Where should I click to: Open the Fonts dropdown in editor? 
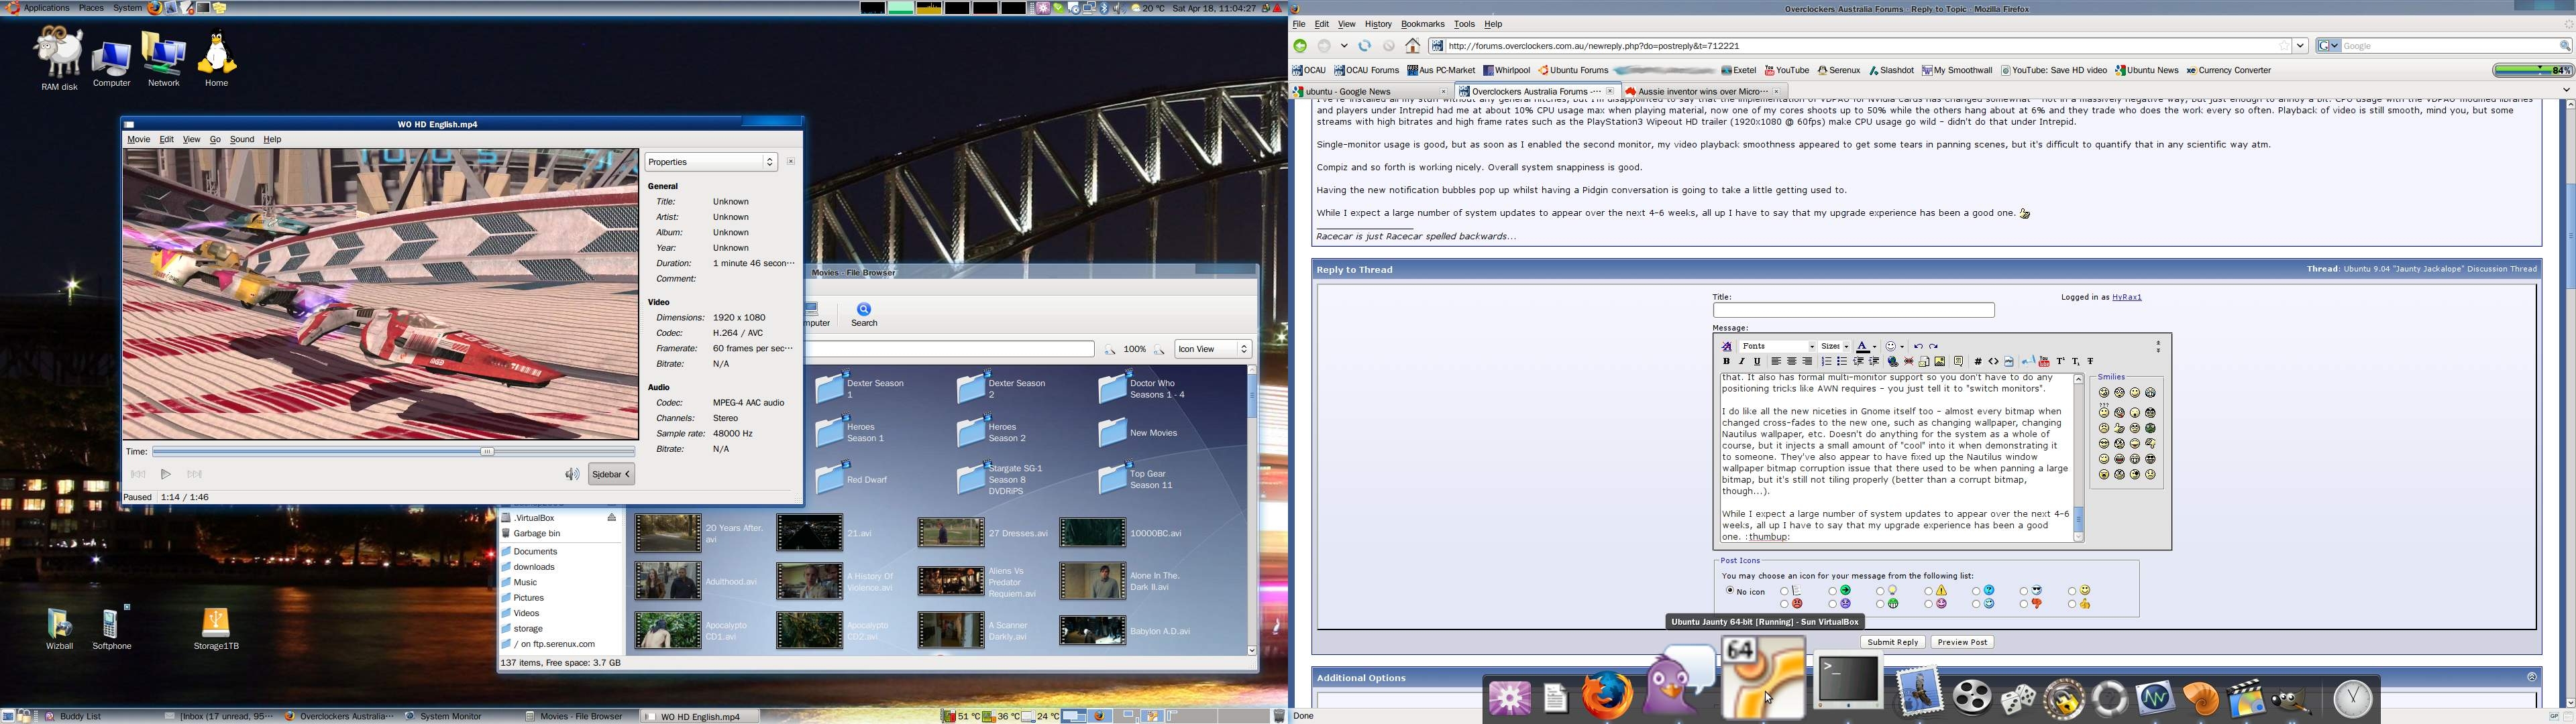coord(1777,346)
